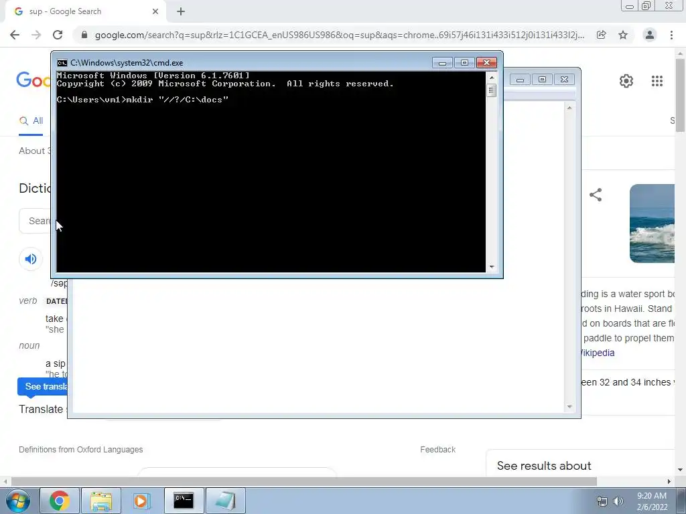The height and width of the screenshot is (514, 686).
Task: Close the 'sup - Google Search' tab
Action: click(155, 12)
